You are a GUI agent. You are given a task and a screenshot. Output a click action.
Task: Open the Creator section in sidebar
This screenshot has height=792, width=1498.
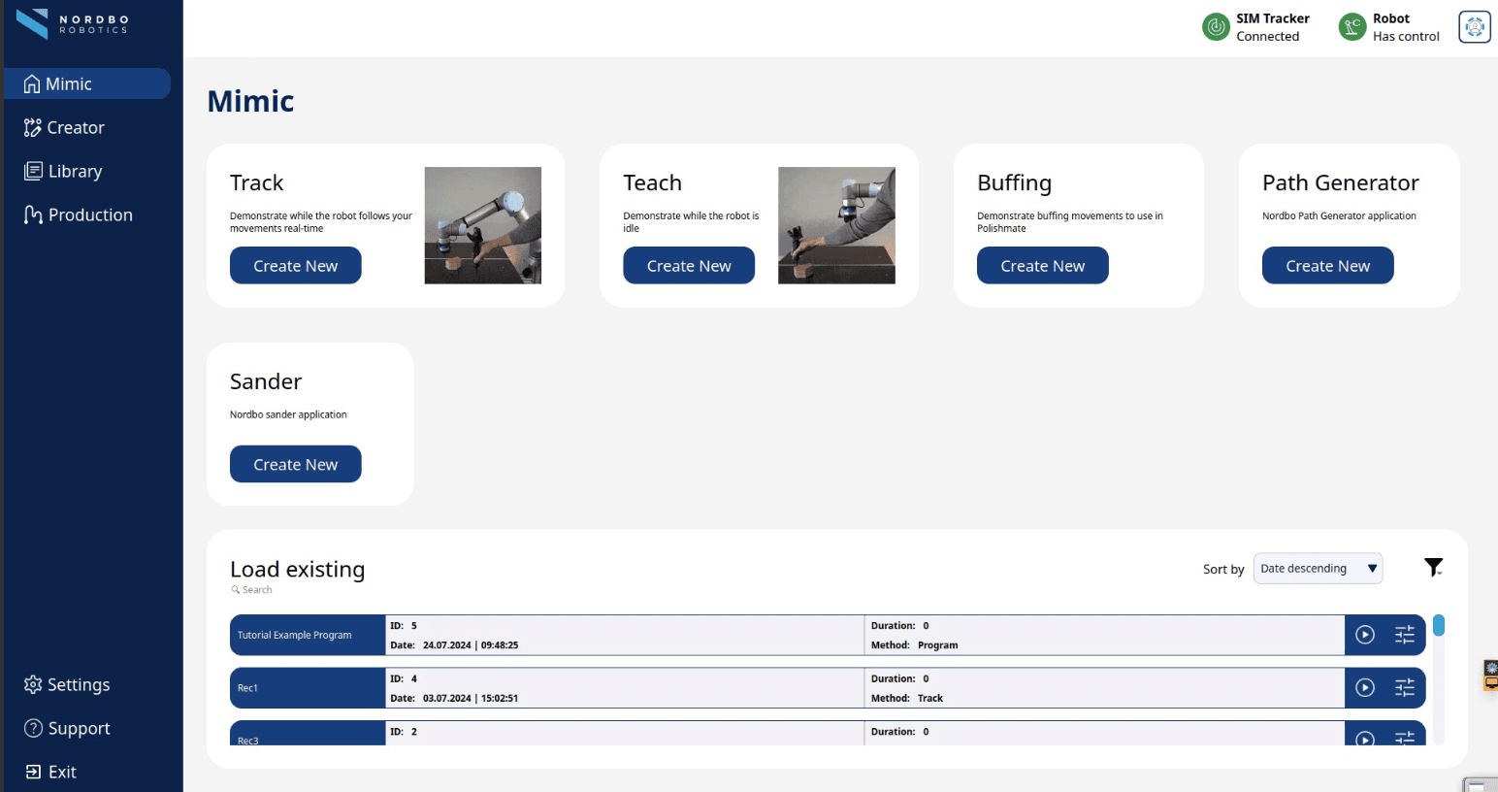76,128
